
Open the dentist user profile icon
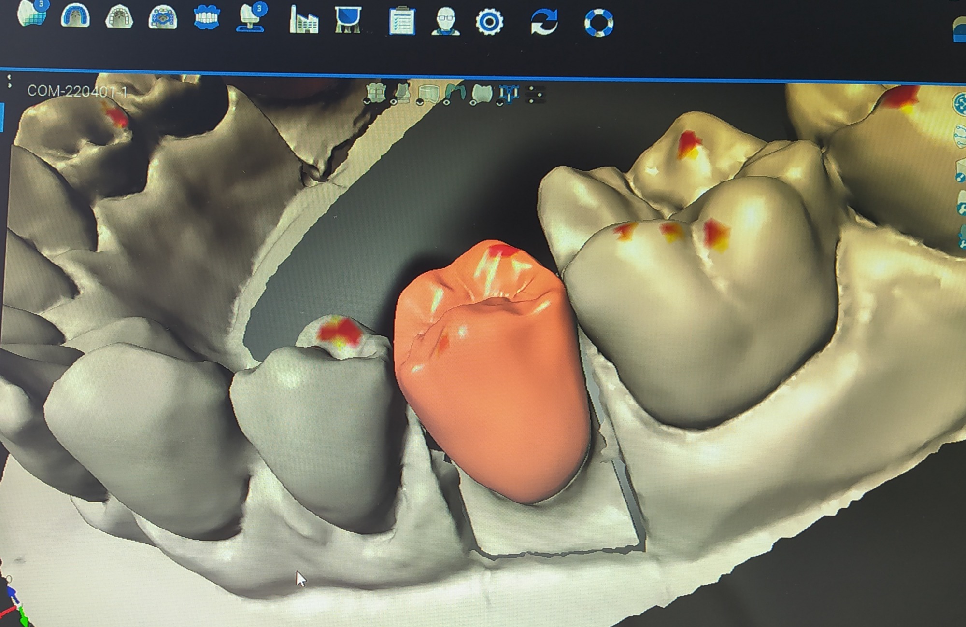(445, 22)
